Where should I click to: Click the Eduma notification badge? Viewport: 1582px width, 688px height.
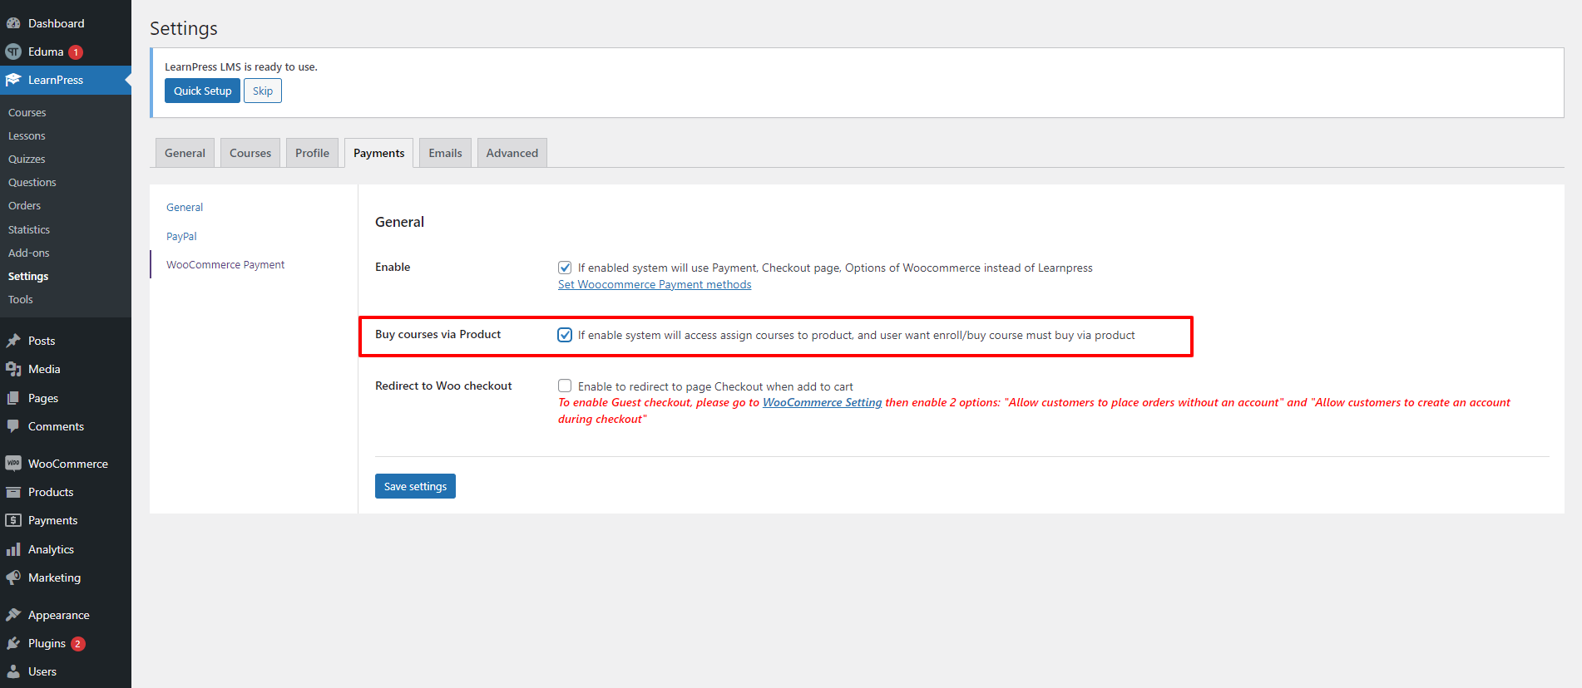click(76, 52)
